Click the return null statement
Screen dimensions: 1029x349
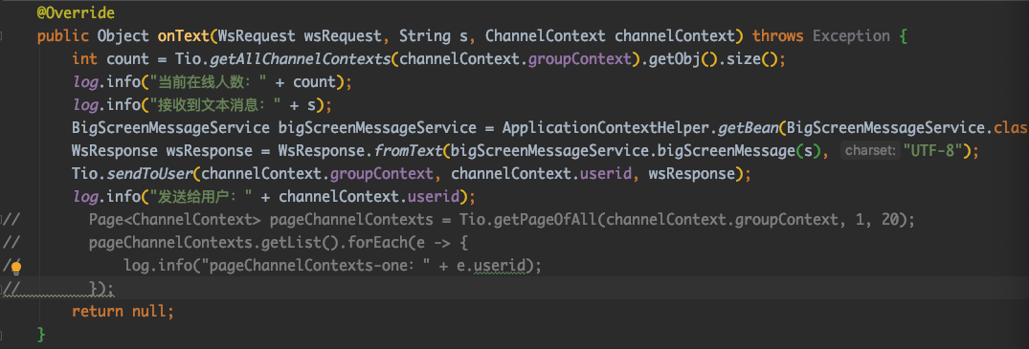tap(123, 311)
